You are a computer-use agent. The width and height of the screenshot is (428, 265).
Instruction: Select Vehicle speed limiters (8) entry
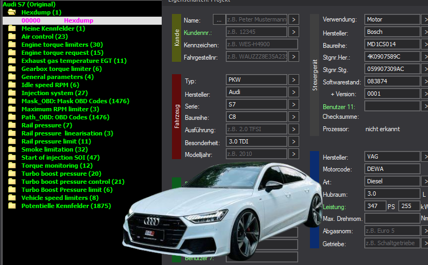pos(60,198)
